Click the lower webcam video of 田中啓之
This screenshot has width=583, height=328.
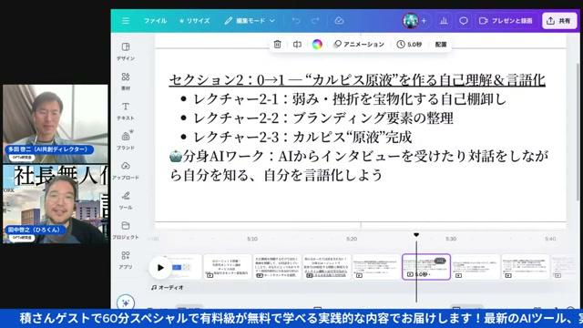point(56,204)
